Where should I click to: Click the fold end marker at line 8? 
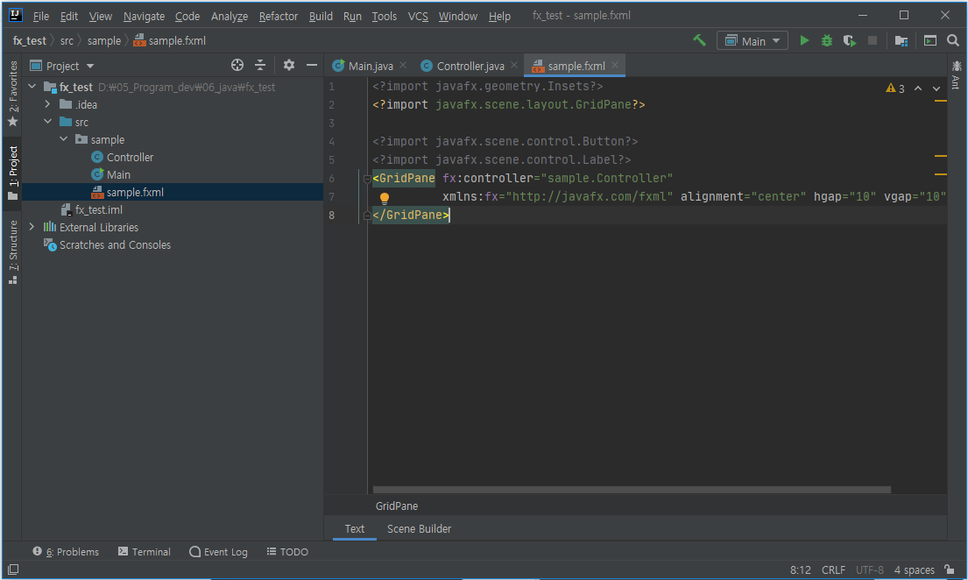tap(367, 215)
